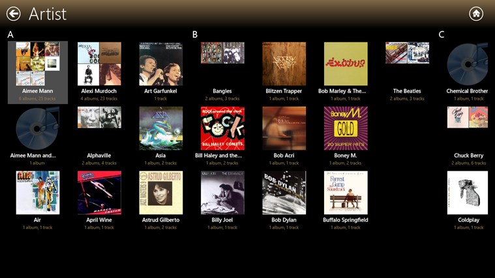
Task: Jump to the B section header
Action: [x=195, y=35]
